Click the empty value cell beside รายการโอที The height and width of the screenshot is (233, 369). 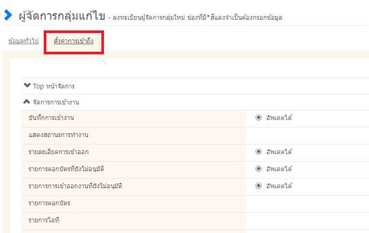pyautogui.click(x=307, y=220)
